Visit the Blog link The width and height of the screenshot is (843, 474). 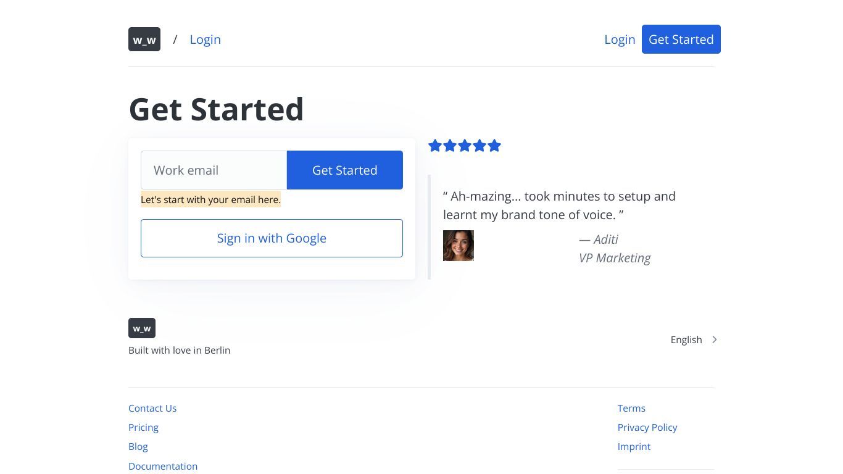[138, 446]
